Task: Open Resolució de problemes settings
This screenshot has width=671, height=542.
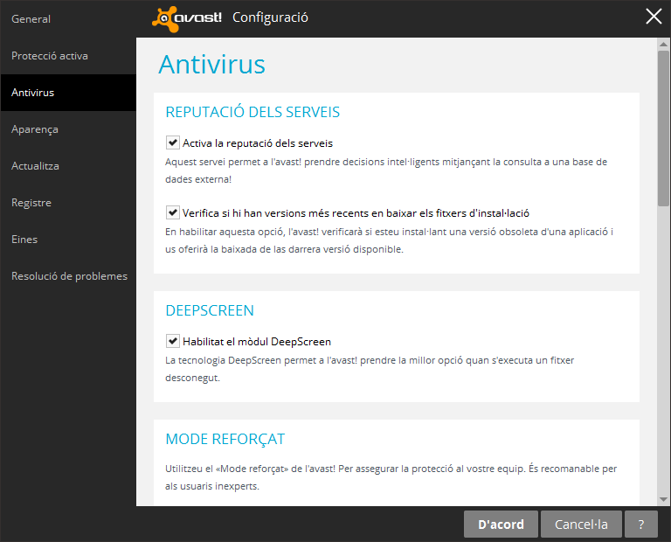Action: click(x=68, y=276)
